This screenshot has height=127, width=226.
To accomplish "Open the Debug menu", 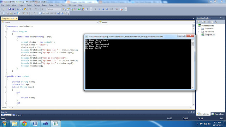I will tap(37, 5).
